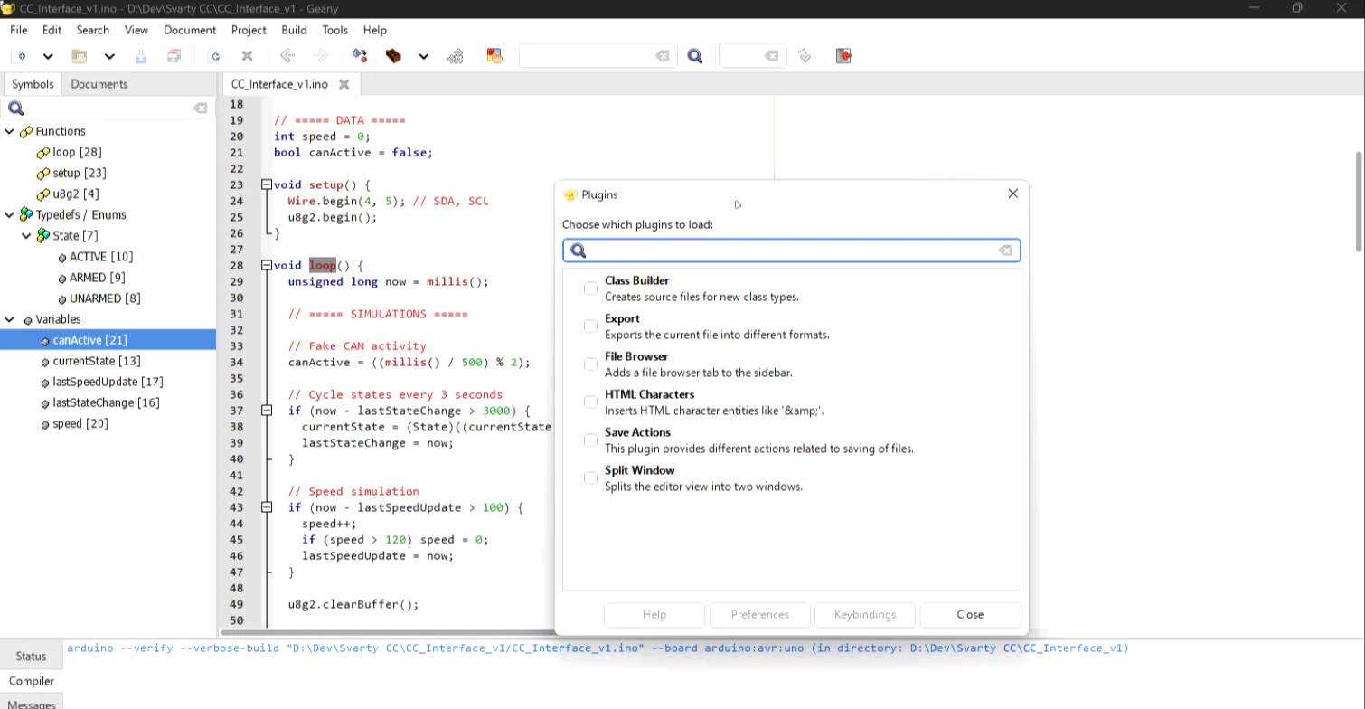This screenshot has height=709, width=1365.
Task: Enable the HTML Characters plugin checkbox
Action: point(590,402)
